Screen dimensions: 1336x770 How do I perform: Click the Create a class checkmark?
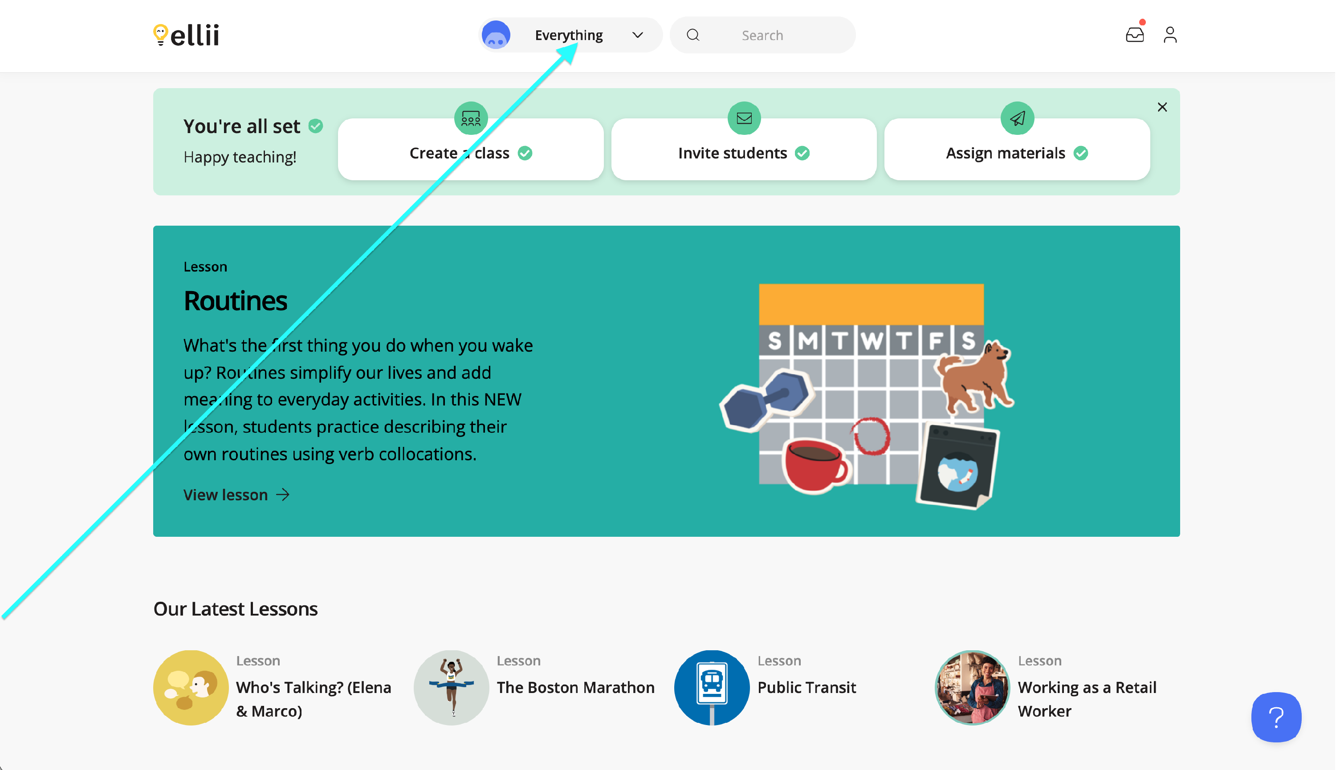[525, 154]
